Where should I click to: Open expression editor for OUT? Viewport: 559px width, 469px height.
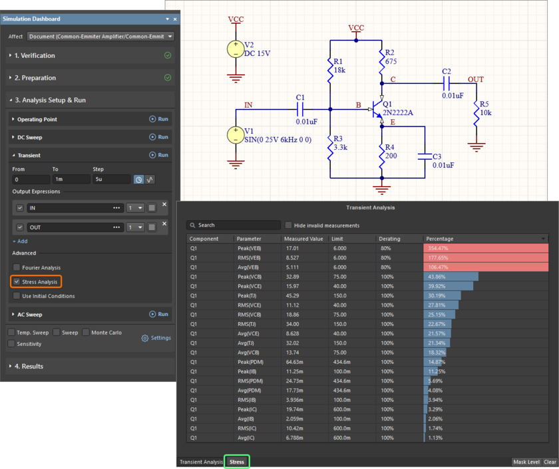[116, 227]
